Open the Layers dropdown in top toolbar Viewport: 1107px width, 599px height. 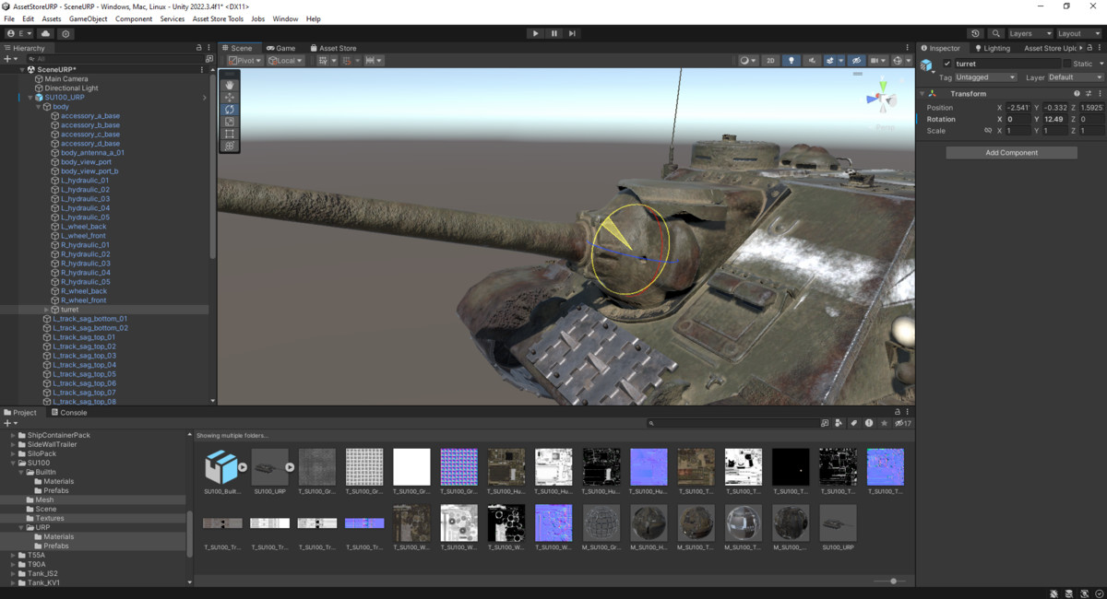(1030, 33)
